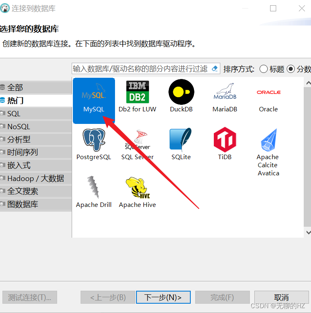Sort drivers by 分数 radio button
This screenshot has height=313, width=311.
tap(291, 69)
